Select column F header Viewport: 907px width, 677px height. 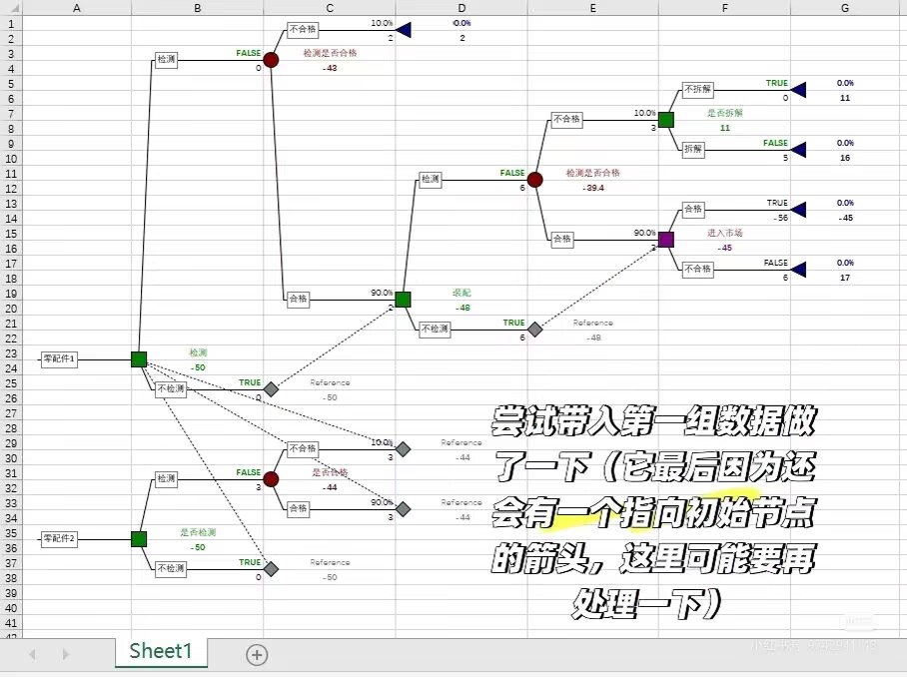(x=724, y=8)
